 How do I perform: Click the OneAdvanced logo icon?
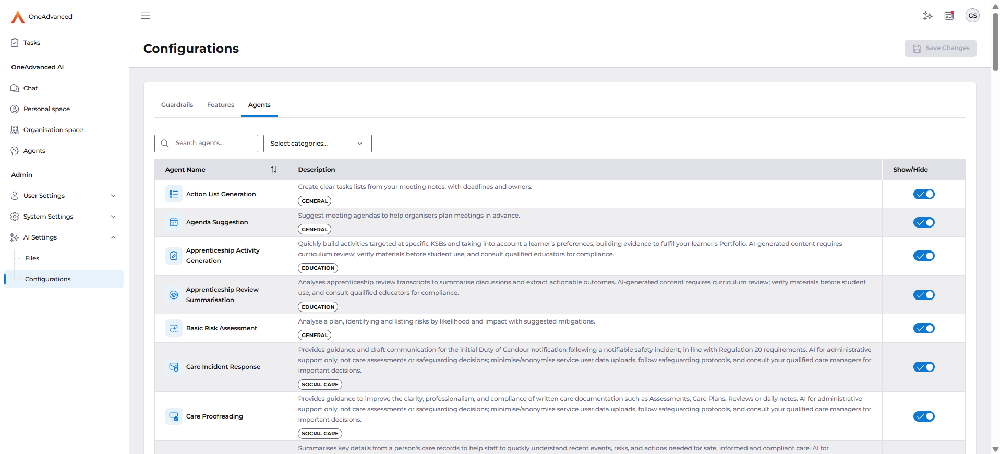click(18, 17)
